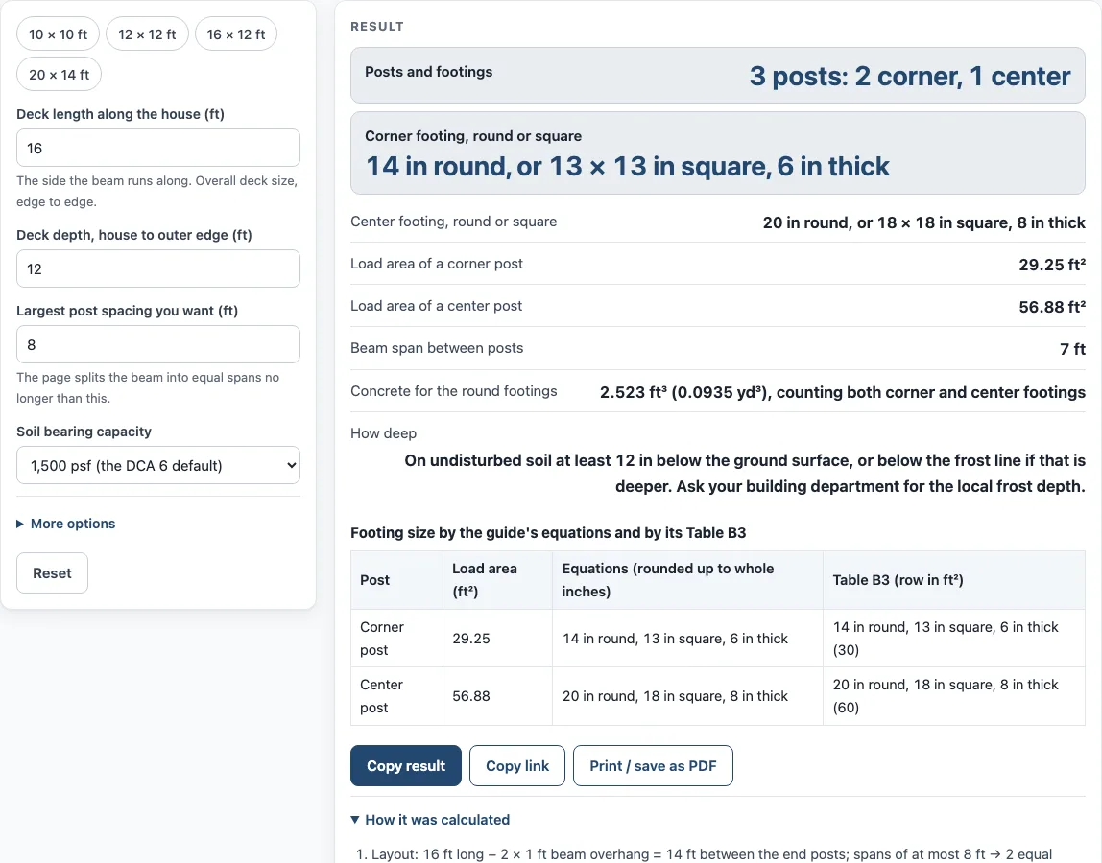Click center post equations cell '20 in round, 18 in square'
Viewport: 1102px width, 863px height.
[687, 696]
